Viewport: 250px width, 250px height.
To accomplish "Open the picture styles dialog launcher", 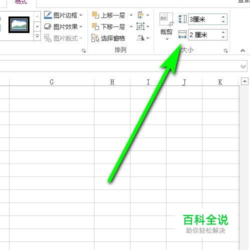I will tap(83, 50).
